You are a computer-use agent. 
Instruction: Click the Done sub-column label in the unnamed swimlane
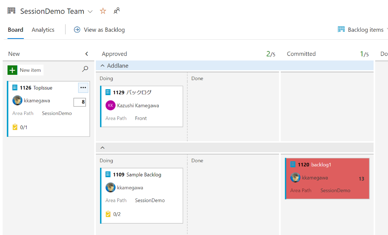(197, 161)
